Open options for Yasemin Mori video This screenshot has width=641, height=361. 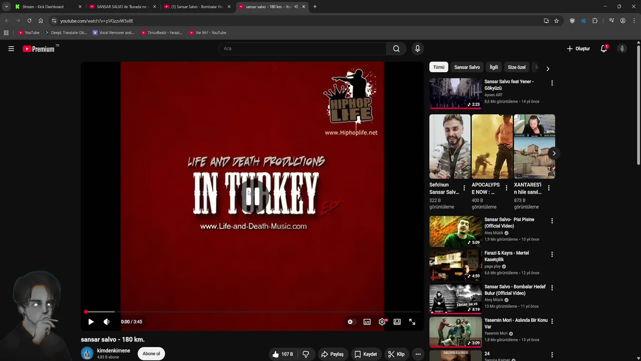pyautogui.click(x=552, y=321)
